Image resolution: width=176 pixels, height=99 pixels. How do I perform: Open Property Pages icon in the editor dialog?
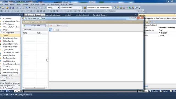coord(57,30)
